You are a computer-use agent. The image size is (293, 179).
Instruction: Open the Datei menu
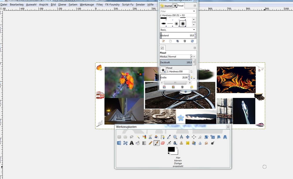tap(4, 4)
